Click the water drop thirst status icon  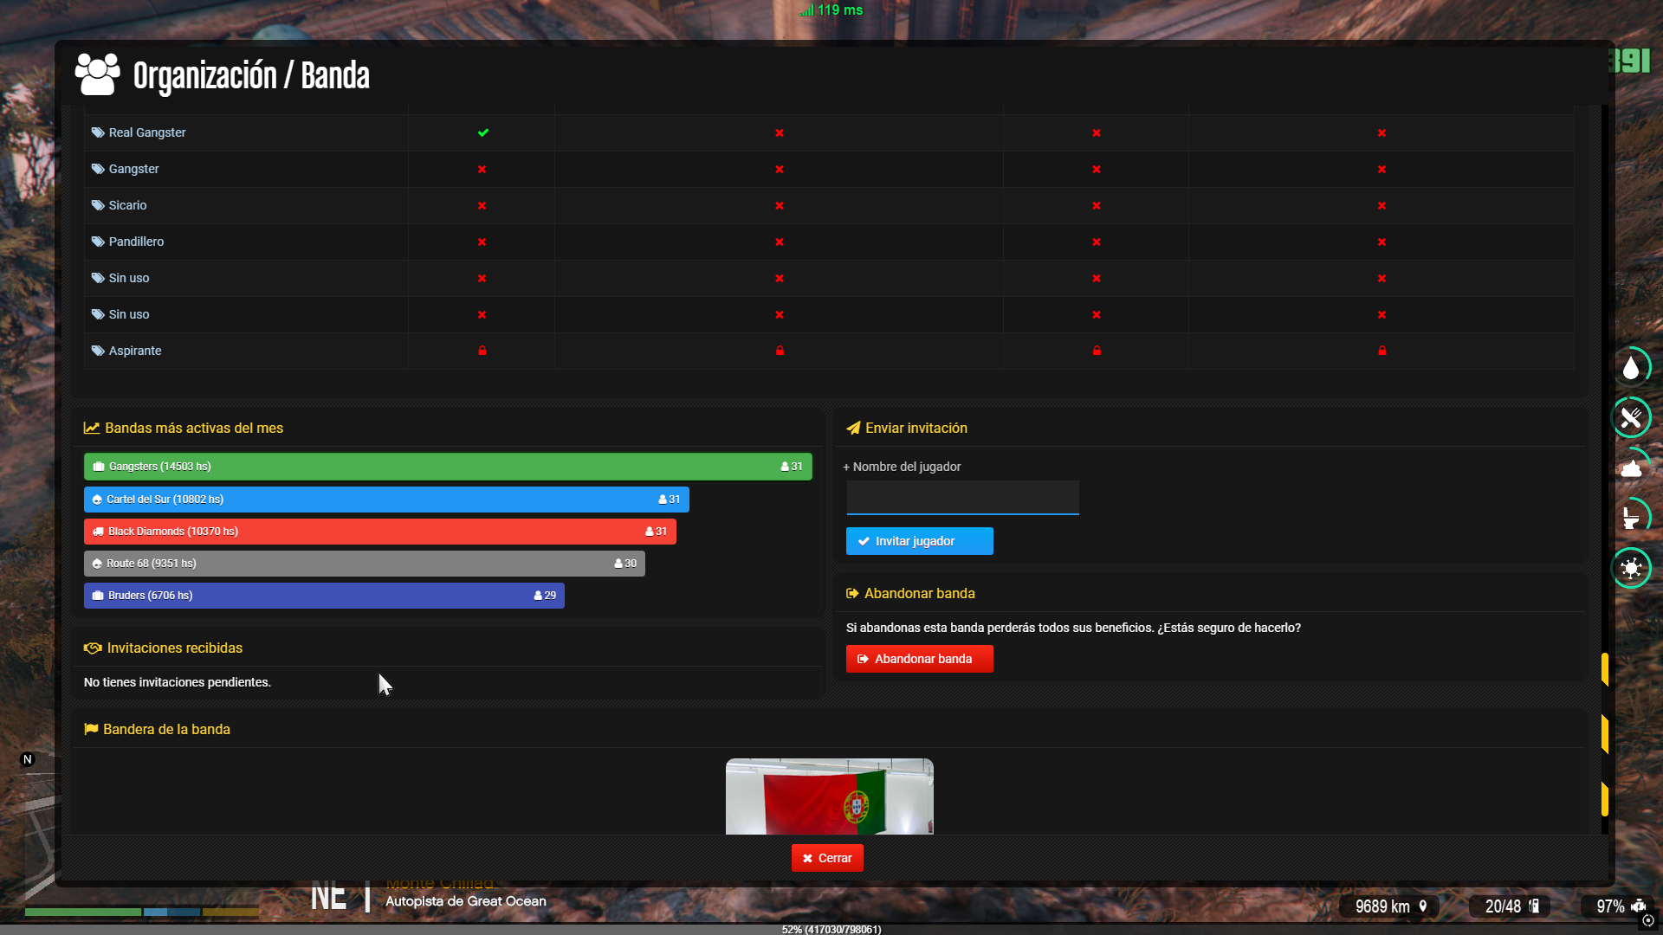[x=1631, y=368]
